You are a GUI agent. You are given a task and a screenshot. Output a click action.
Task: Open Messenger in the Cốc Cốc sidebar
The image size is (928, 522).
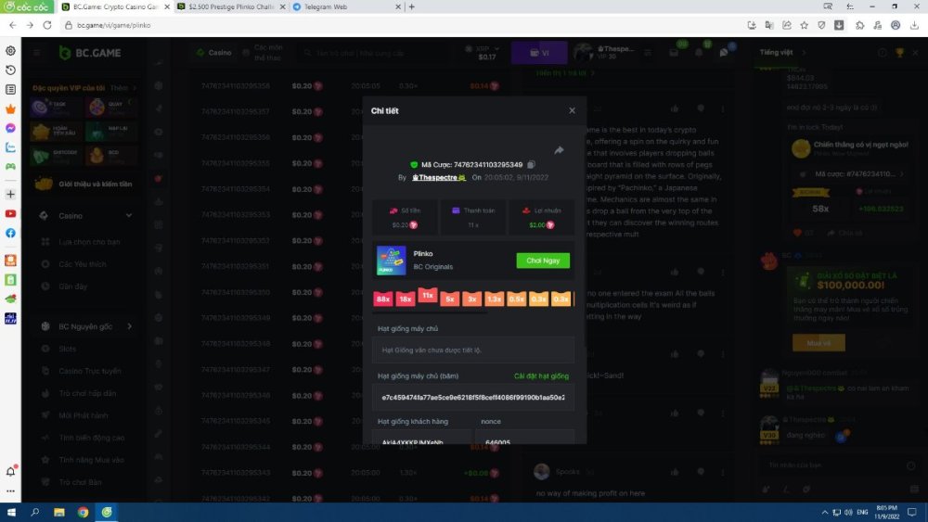pyautogui.click(x=10, y=128)
